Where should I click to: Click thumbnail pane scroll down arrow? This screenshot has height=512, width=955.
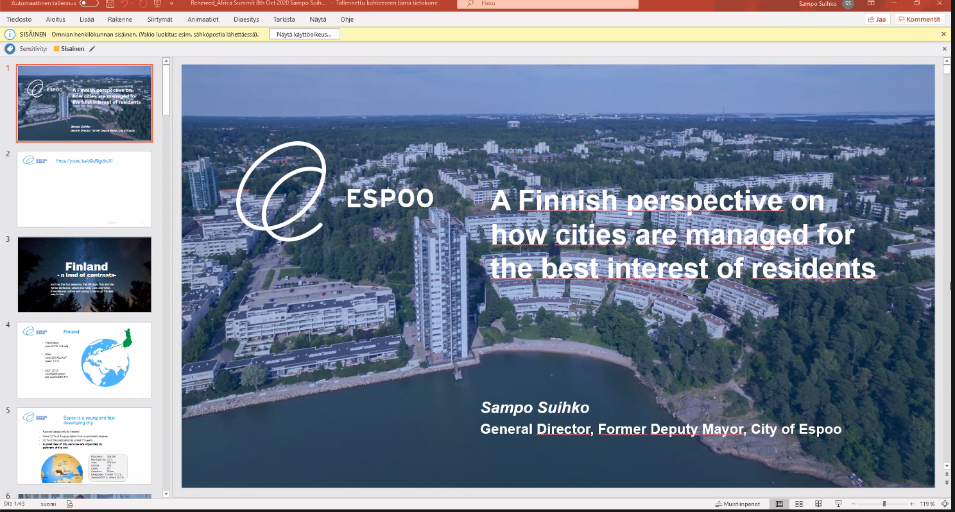click(166, 494)
